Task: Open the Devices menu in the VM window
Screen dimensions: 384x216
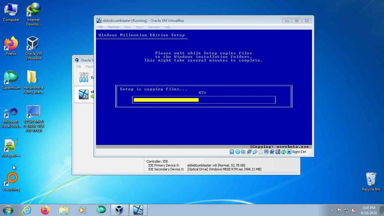Action: (154, 27)
